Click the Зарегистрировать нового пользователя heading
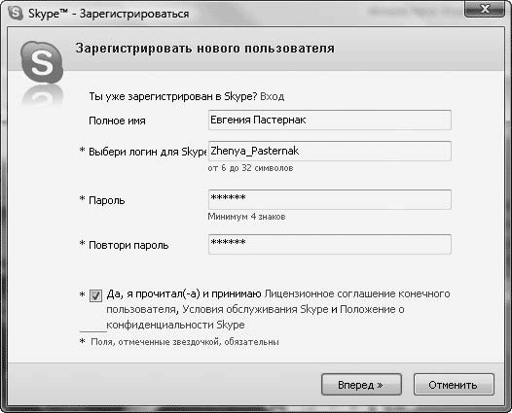Image resolution: width=512 pixels, height=413 pixels. (204, 49)
